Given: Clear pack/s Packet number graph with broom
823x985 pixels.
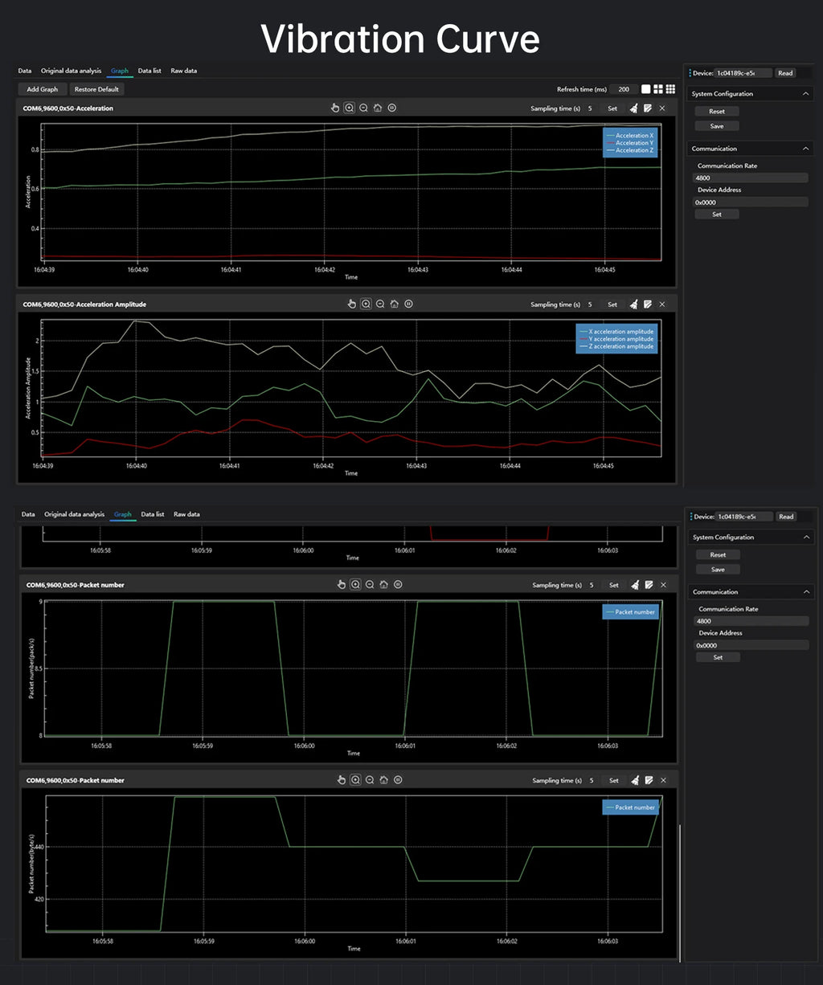Looking at the screenshot, I should click(635, 585).
